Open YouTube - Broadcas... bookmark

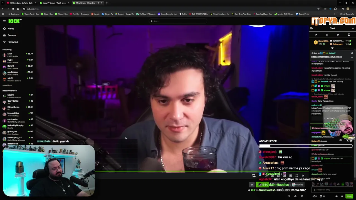(x=79, y=14)
